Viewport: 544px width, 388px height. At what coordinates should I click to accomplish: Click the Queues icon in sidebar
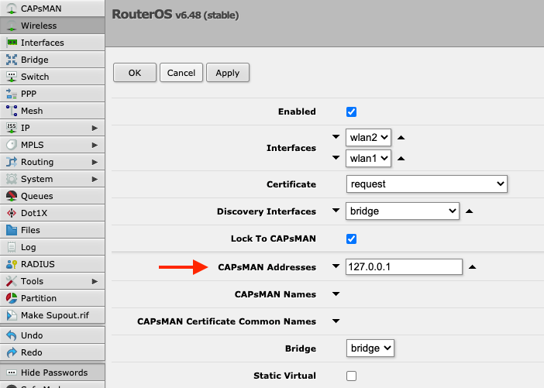pyautogui.click(x=12, y=196)
